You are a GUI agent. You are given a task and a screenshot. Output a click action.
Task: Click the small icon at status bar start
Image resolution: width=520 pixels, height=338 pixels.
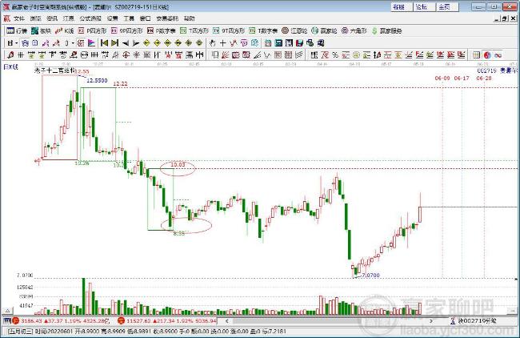coord(6,321)
